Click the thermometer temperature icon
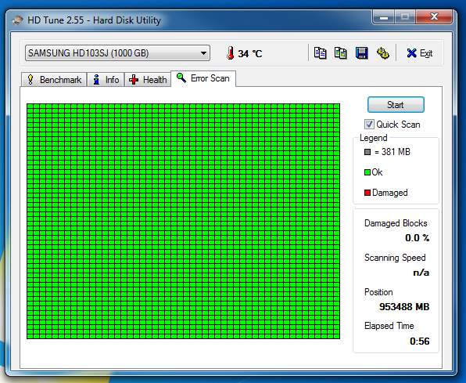The height and width of the screenshot is (383, 466). click(230, 53)
